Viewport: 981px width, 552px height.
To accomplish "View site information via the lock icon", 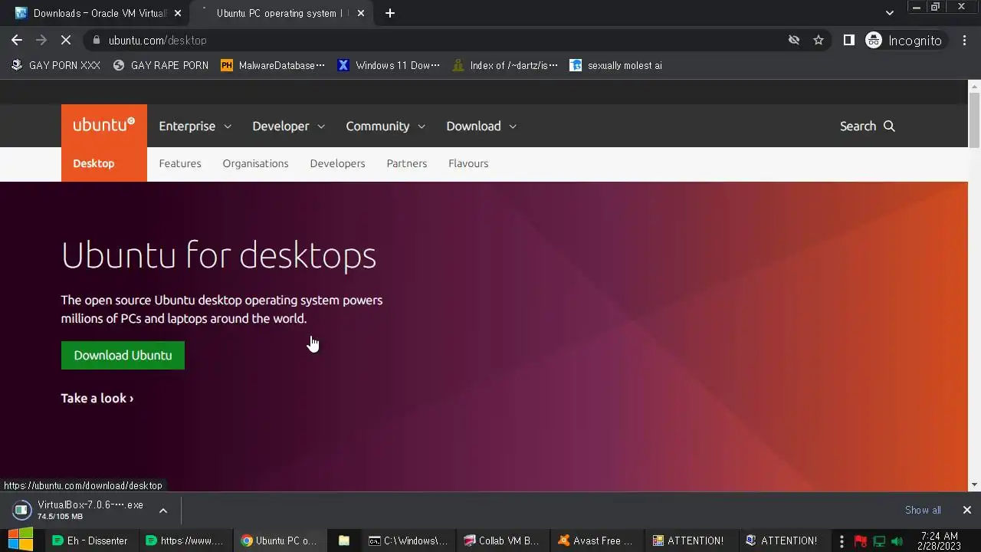I will click(96, 40).
